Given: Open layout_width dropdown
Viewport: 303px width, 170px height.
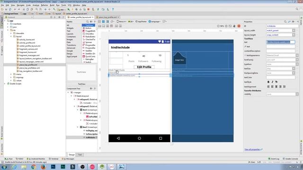Looking at the screenshot, I should pos(294,30).
